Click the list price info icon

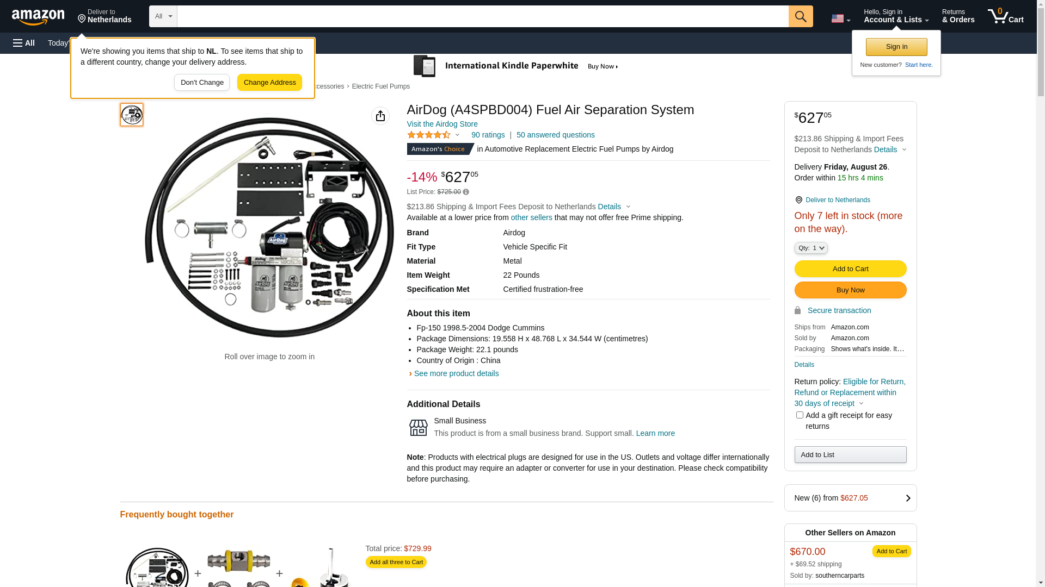(466, 192)
